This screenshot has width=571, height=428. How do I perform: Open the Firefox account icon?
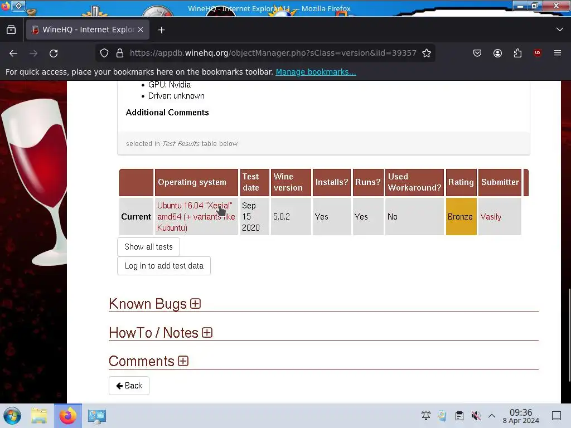point(497,53)
